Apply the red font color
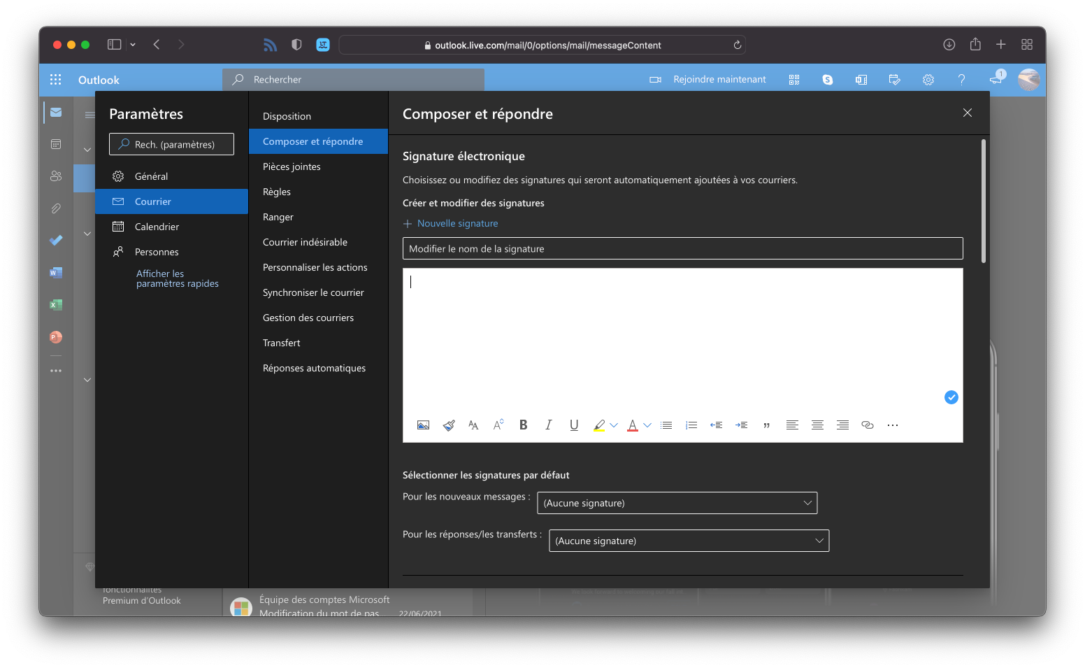The height and width of the screenshot is (668, 1085). (633, 425)
